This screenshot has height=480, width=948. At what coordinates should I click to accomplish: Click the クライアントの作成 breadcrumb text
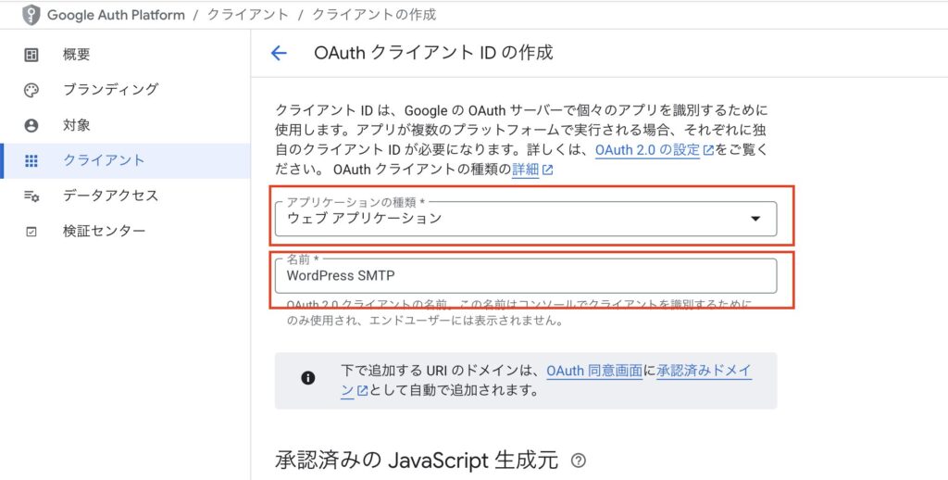[374, 15]
